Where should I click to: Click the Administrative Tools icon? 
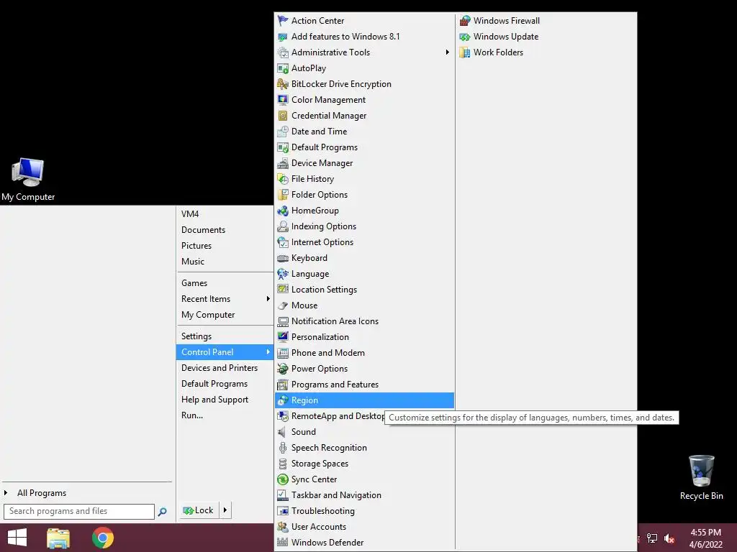point(282,52)
